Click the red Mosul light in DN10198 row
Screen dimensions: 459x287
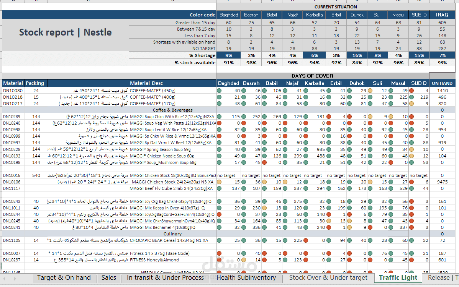coord(391,163)
